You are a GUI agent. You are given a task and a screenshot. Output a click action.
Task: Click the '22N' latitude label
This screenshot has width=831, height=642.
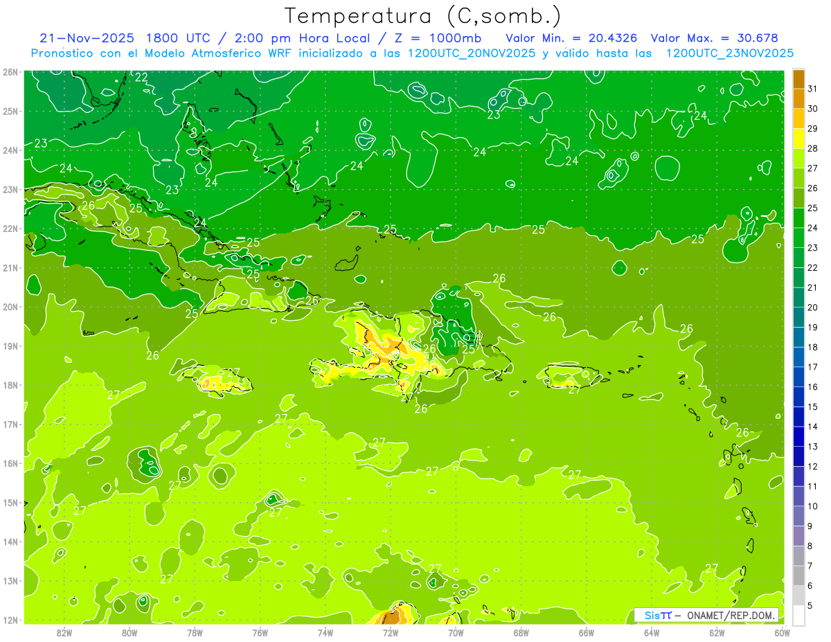point(10,229)
